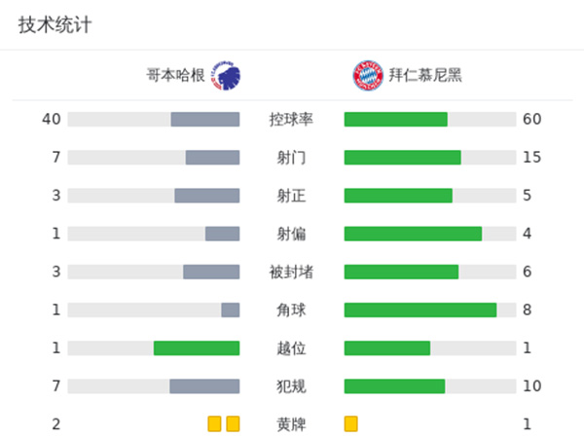This screenshot has height=438, width=584.
Task: Click the FC Copenhagen club logo
Action: (x=225, y=74)
